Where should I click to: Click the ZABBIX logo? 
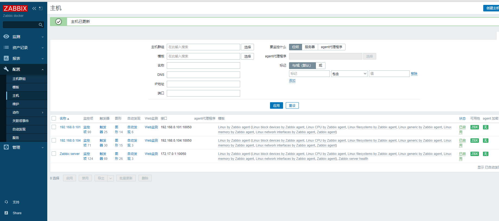pos(15,8)
